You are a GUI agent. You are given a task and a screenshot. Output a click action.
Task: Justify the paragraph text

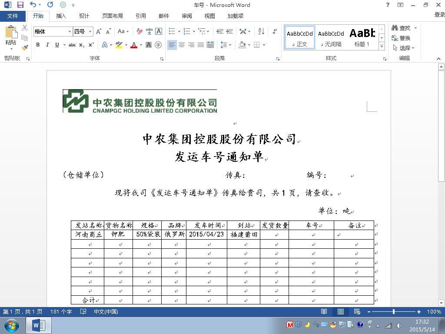tap(201, 45)
